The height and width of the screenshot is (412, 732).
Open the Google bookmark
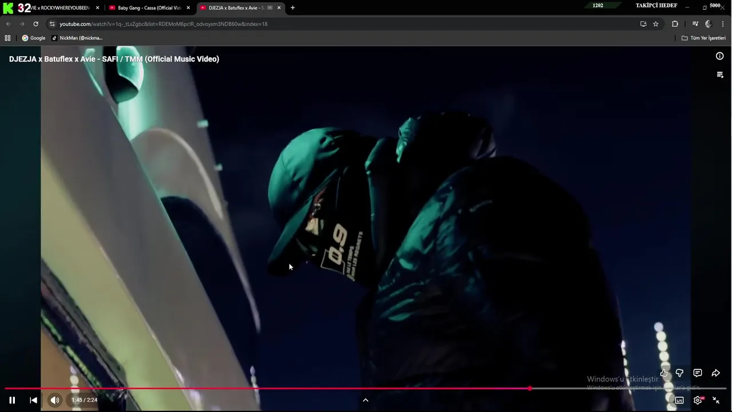click(34, 38)
